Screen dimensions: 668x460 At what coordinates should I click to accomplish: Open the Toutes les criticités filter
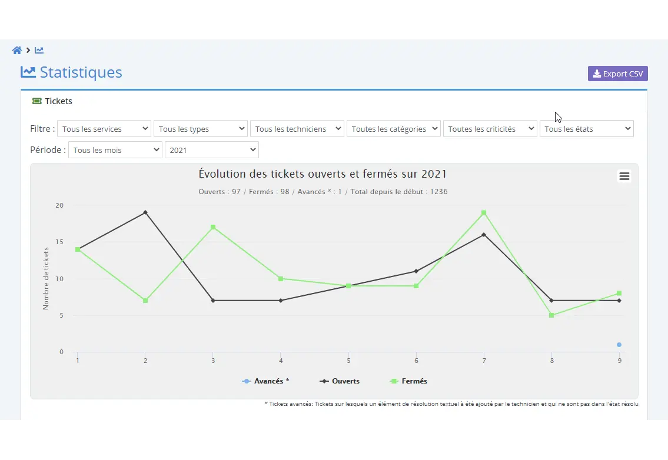[490, 129]
